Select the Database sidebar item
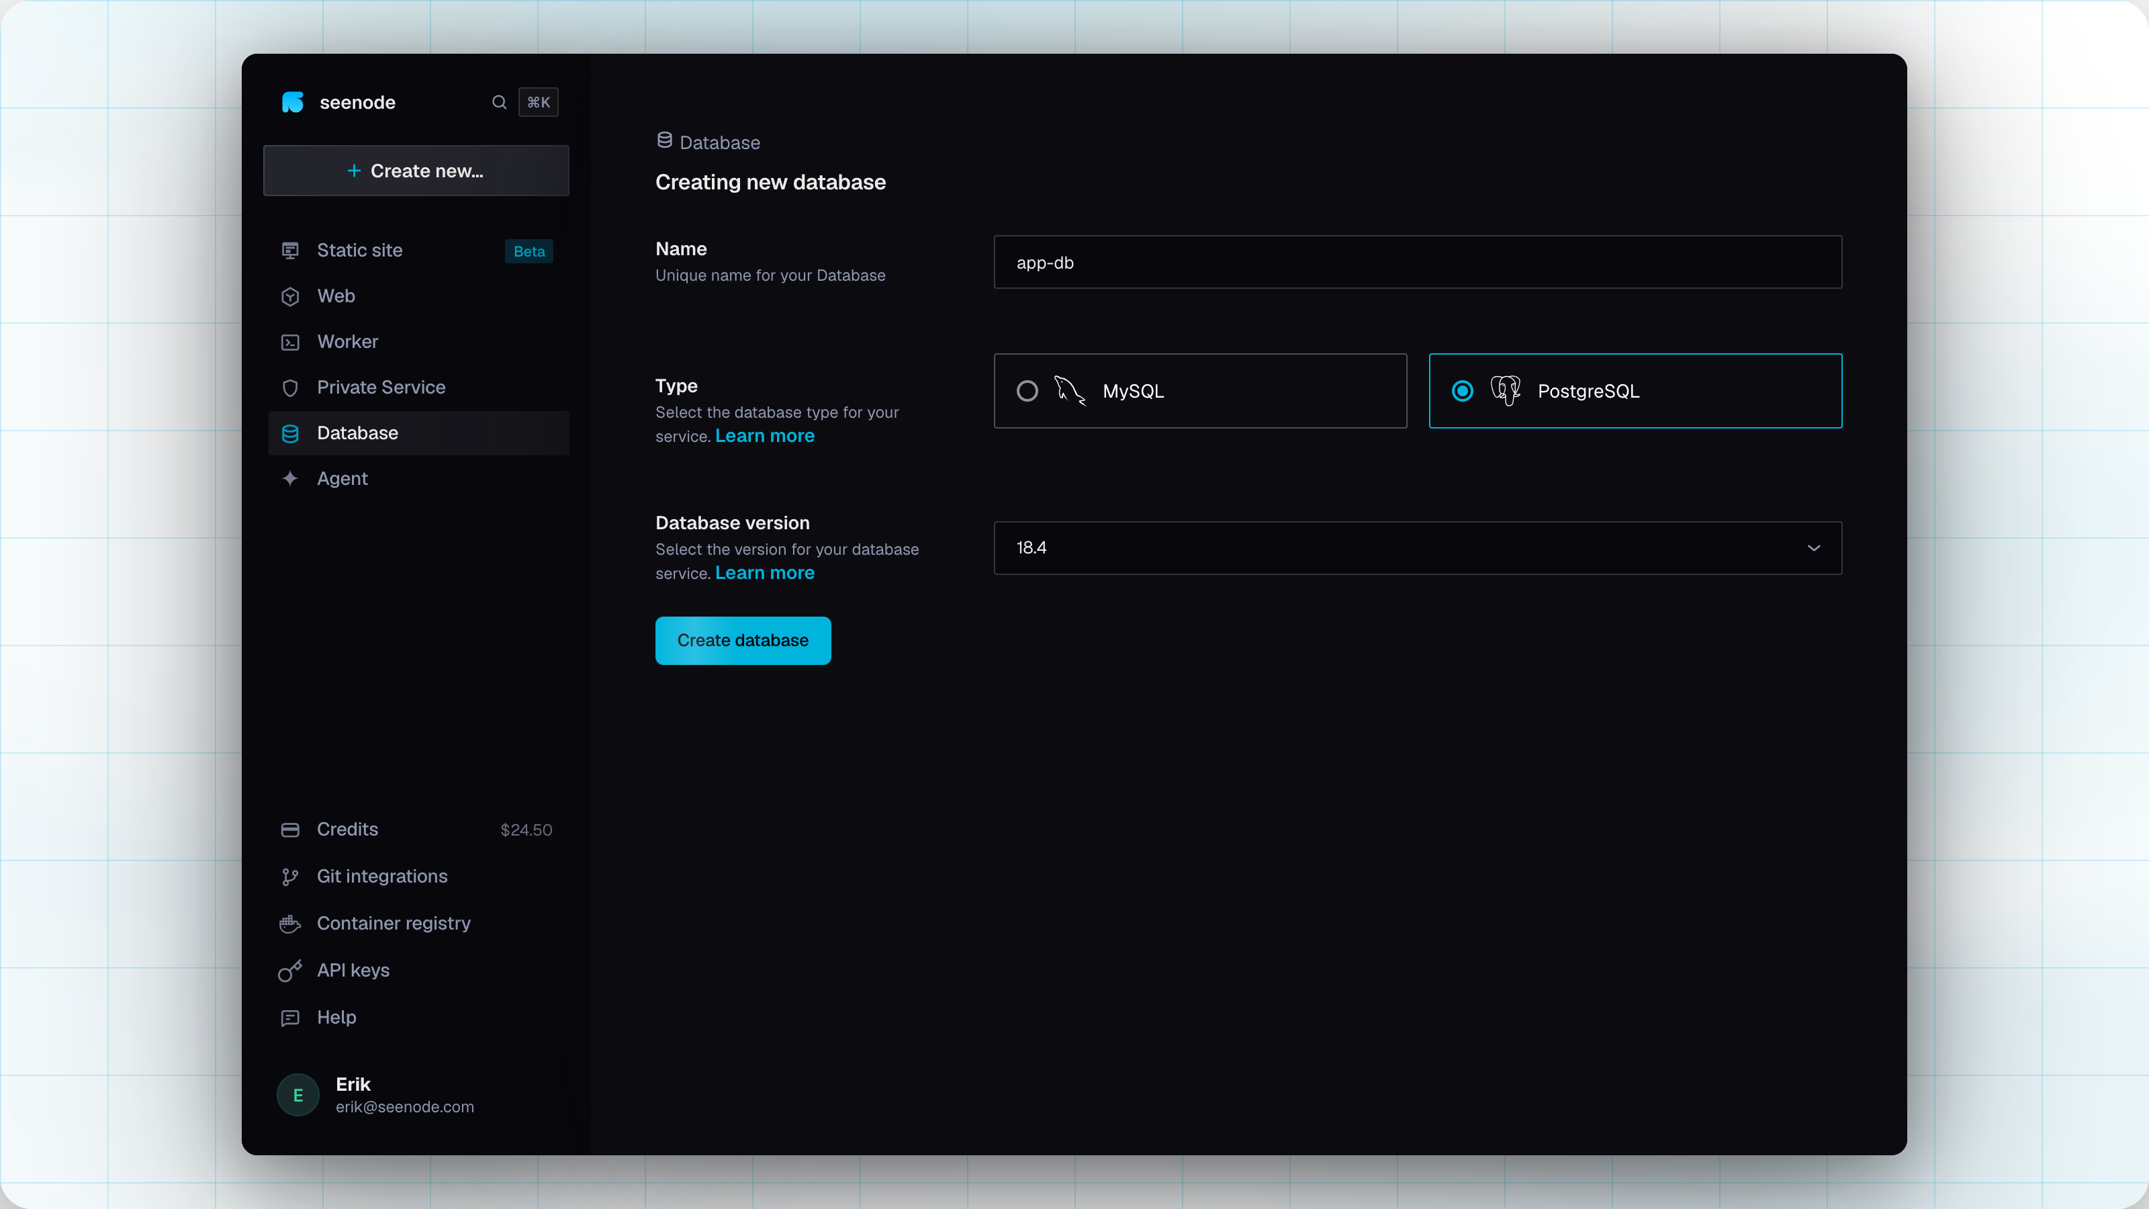 [x=418, y=433]
